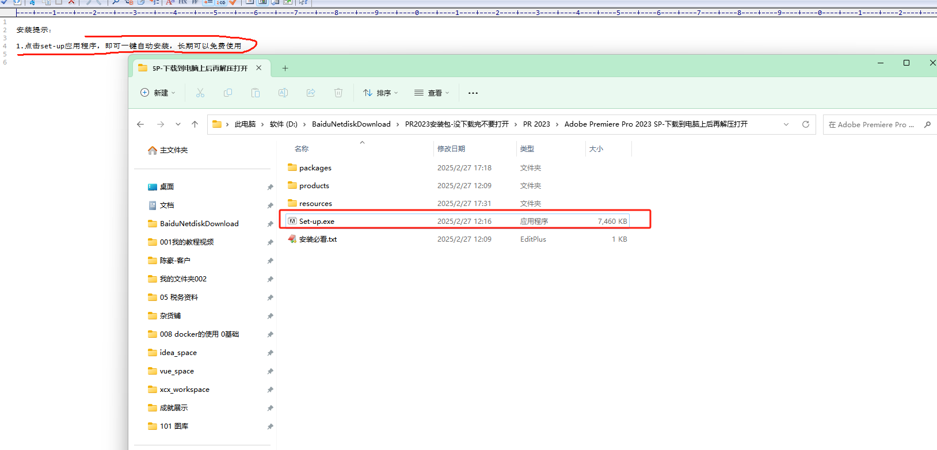Refresh the current folder view
The image size is (937, 450).
806,124
